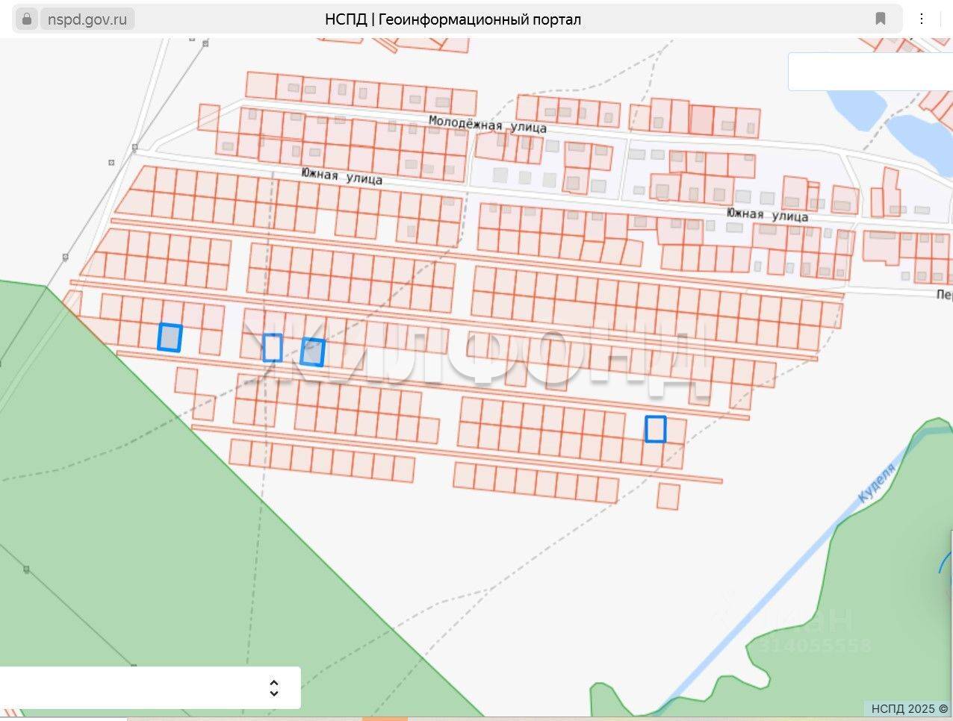Focus the map search box at top right
Viewport: 953px width, 721px height.
(x=870, y=72)
